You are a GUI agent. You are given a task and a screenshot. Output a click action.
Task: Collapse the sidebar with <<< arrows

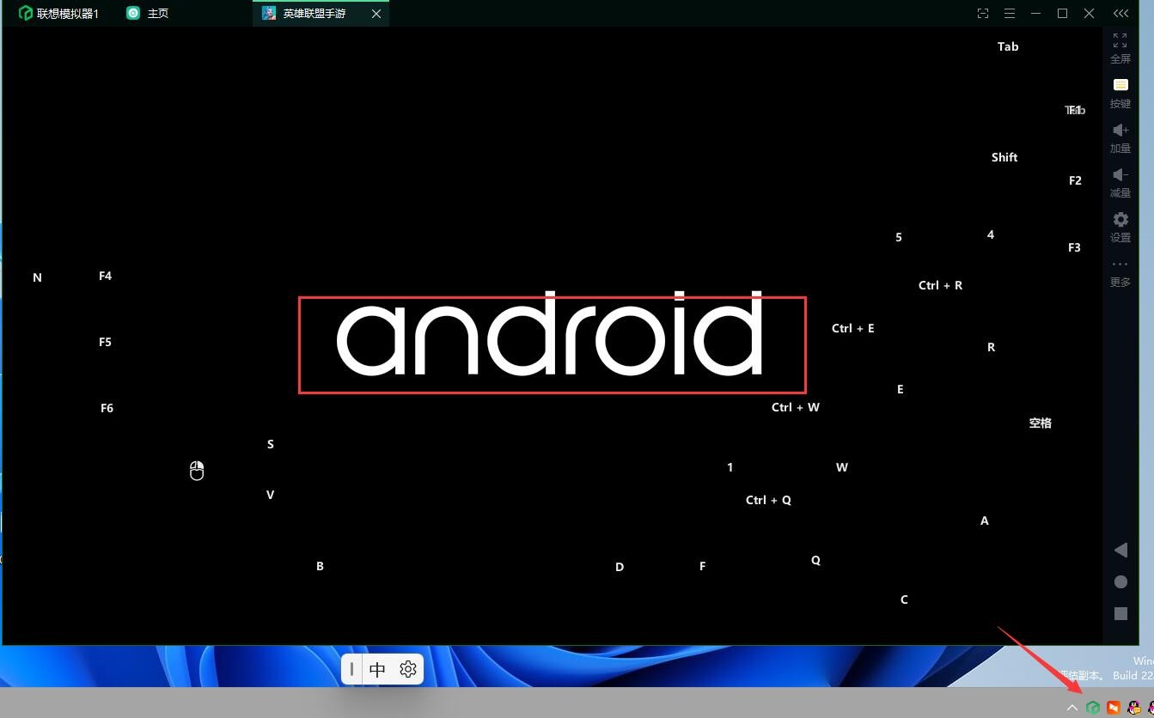click(1120, 13)
